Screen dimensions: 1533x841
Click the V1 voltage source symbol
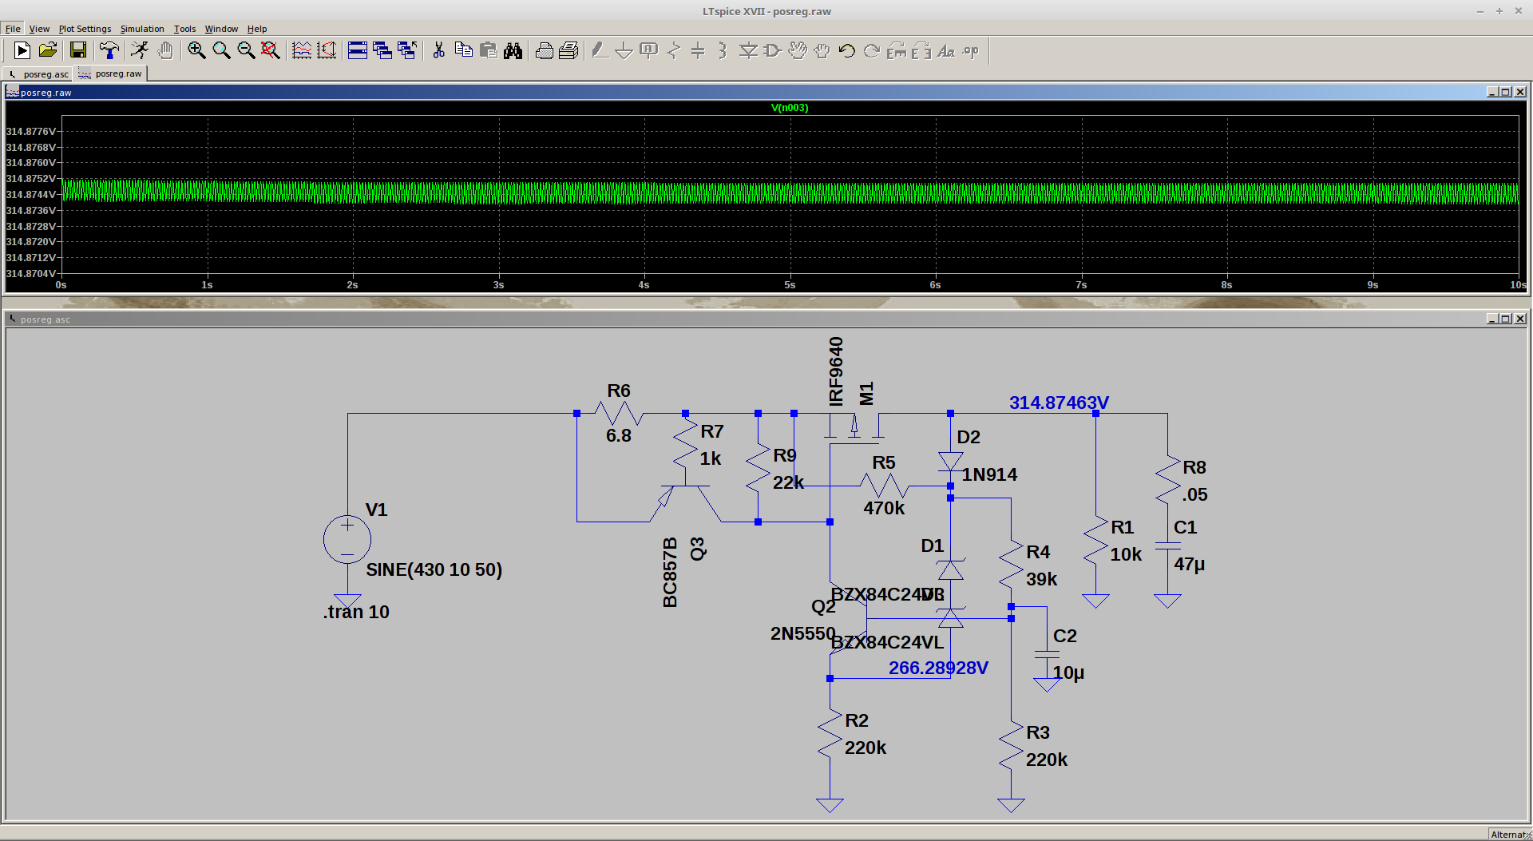click(347, 540)
